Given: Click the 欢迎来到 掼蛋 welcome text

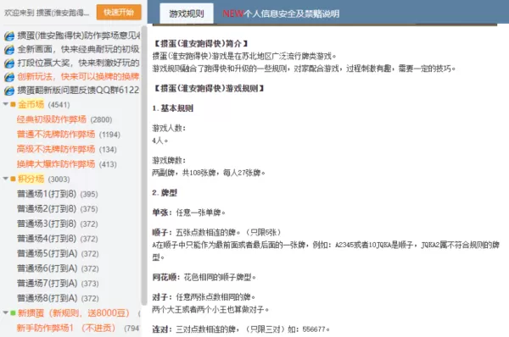Looking at the screenshot, I should (47, 13).
